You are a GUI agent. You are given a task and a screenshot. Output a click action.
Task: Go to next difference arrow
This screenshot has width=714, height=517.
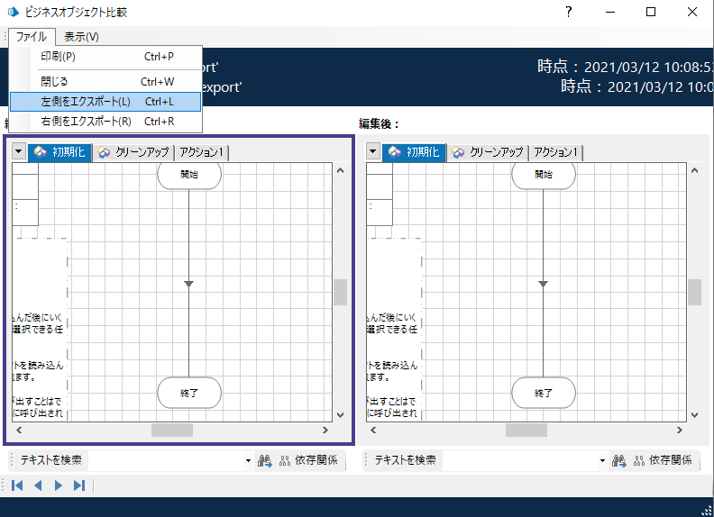[59, 485]
